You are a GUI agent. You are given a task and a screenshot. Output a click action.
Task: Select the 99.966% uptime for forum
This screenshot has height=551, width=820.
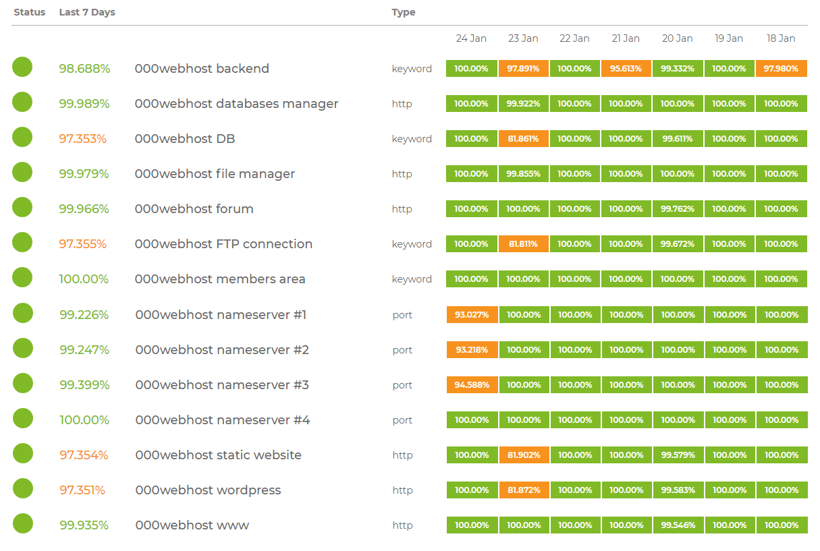pyautogui.click(x=84, y=209)
